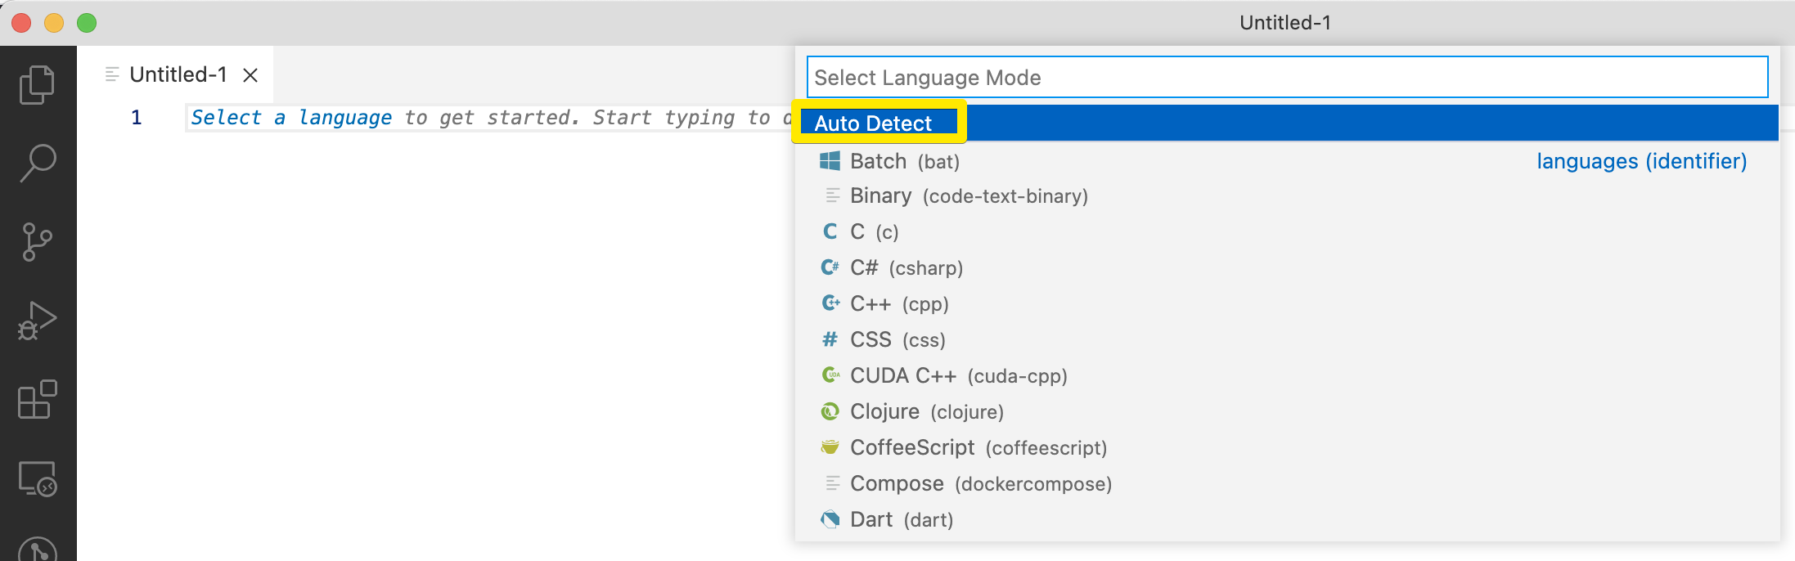Close the Untitled-1 tab
Viewport: 1795px width, 561px height.
click(250, 75)
